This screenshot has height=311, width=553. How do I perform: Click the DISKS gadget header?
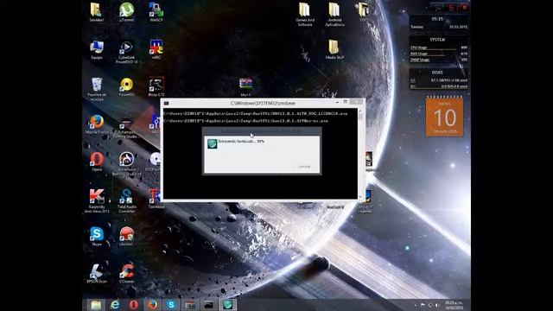pos(437,73)
